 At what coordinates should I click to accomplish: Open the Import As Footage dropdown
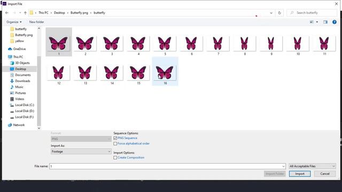point(81,151)
